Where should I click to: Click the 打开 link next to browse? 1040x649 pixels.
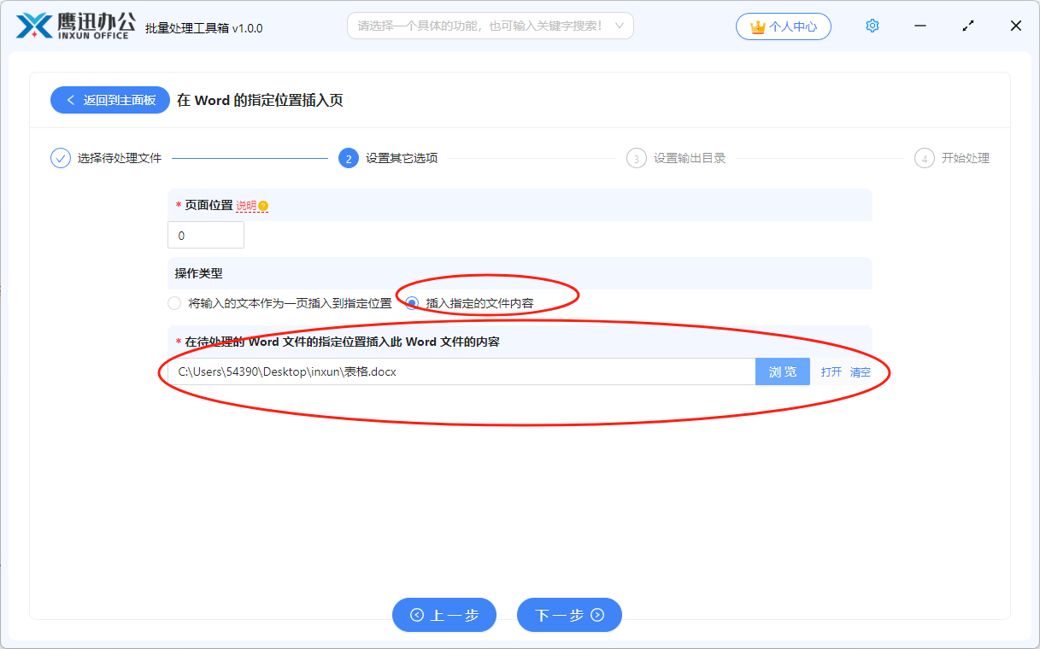(831, 372)
